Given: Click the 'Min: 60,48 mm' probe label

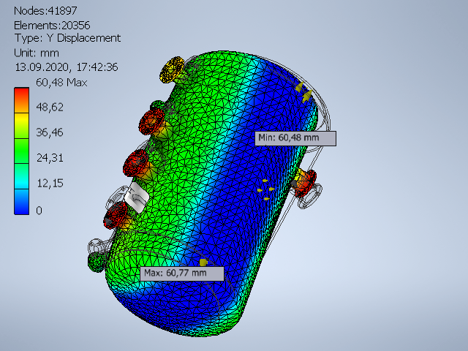Looking at the screenshot, I should [x=295, y=138].
